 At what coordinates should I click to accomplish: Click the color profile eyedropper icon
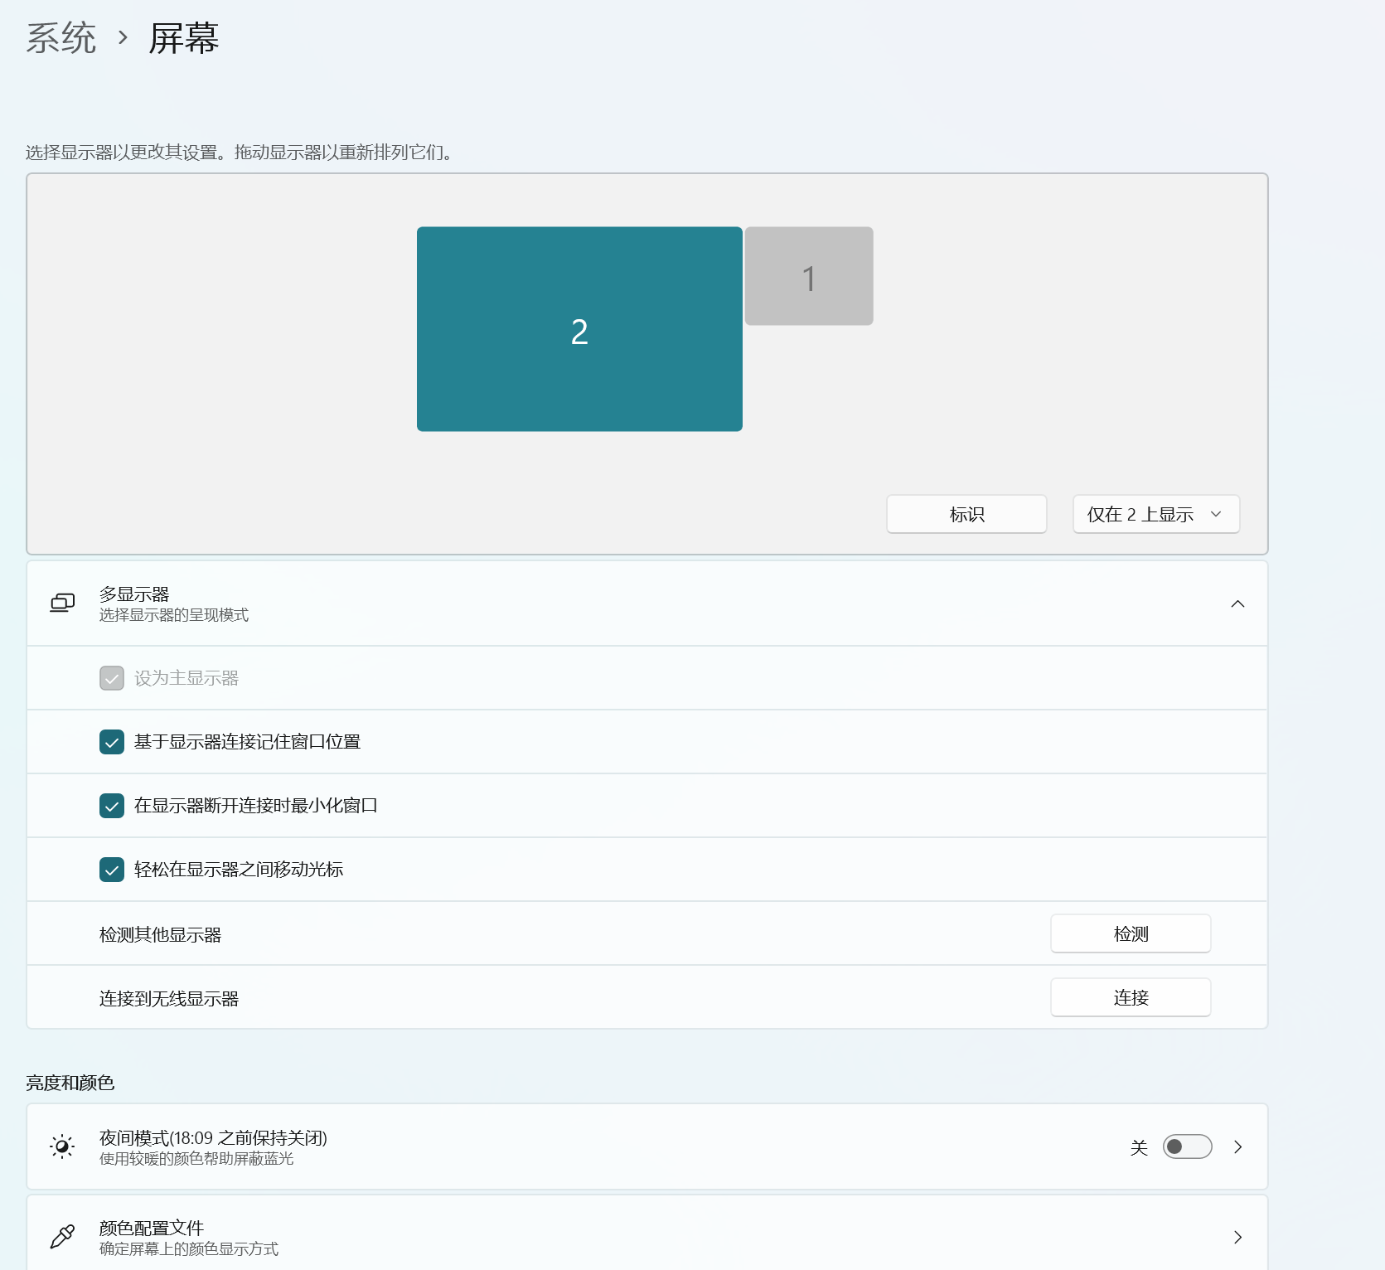click(62, 1237)
